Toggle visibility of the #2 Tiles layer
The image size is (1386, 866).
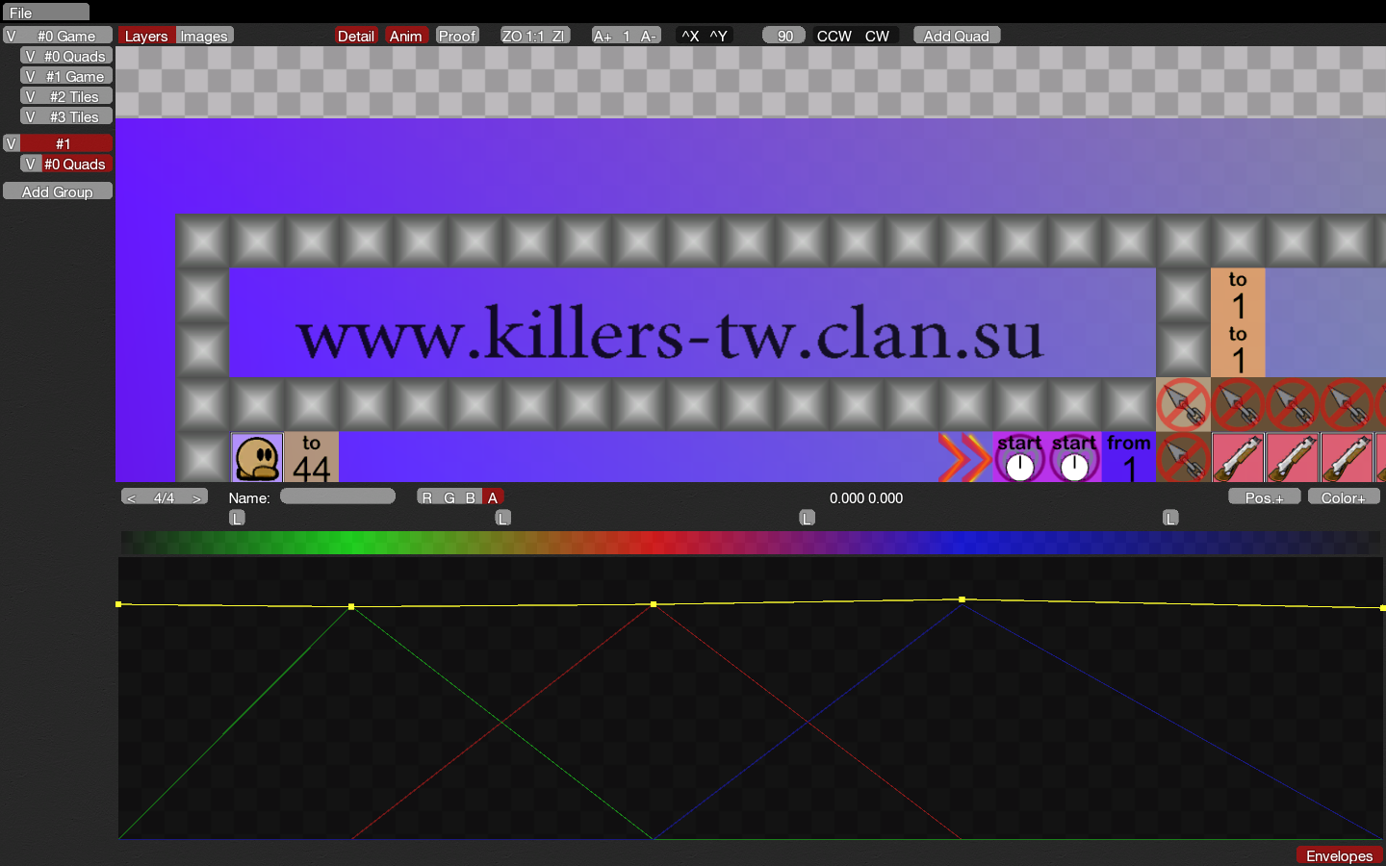pos(30,96)
